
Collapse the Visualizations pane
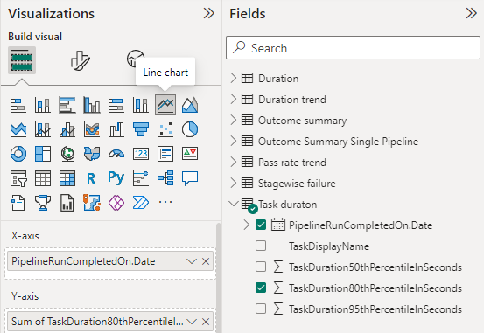[x=209, y=13]
